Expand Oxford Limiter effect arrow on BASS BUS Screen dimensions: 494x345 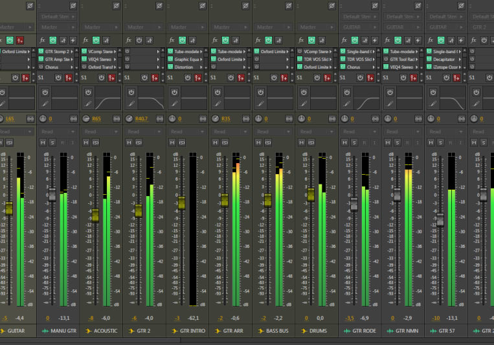[287, 51]
